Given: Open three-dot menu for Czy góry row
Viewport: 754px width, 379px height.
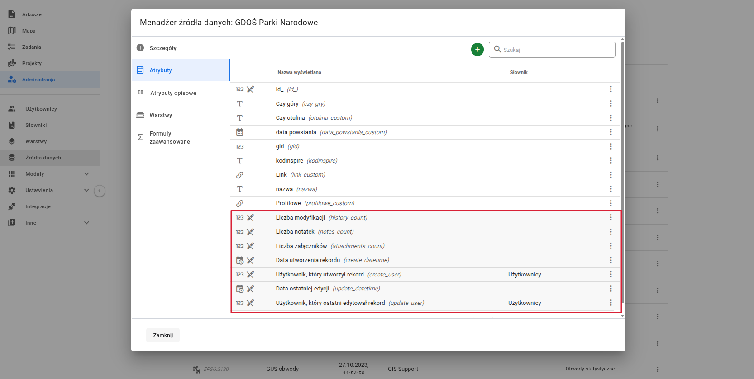Looking at the screenshot, I should point(611,103).
